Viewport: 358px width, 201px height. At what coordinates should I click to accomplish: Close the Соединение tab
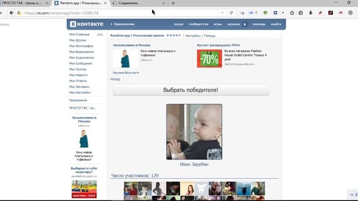pyautogui.click(x=163, y=3)
